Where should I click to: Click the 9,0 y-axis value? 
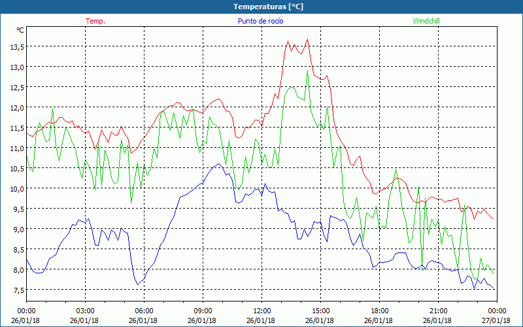coord(19,230)
